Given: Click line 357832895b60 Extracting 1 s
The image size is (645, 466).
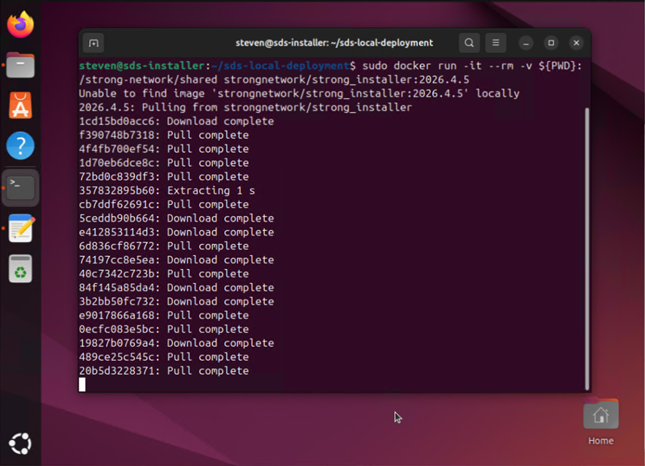Looking at the screenshot, I should coord(167,191).
